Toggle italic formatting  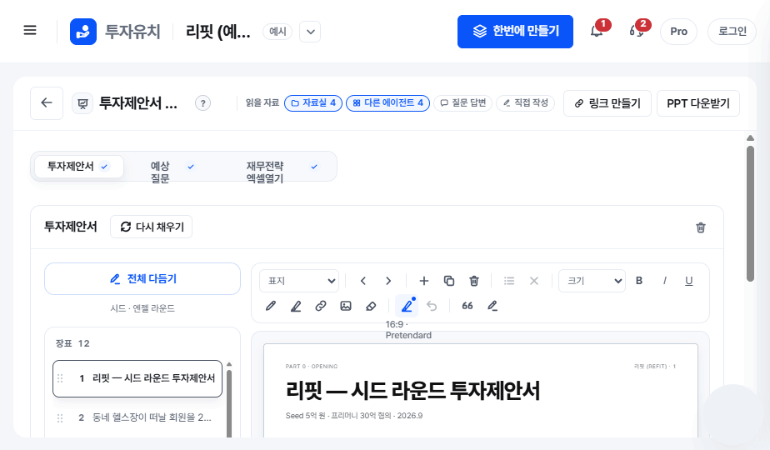[664, 281]
